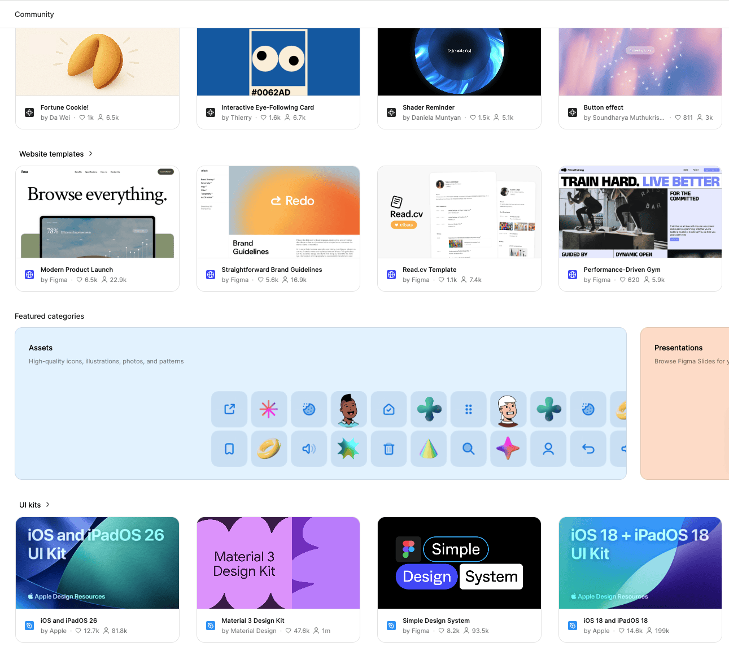Click the Performance-Driven Gym title

[x=622, y=270]
